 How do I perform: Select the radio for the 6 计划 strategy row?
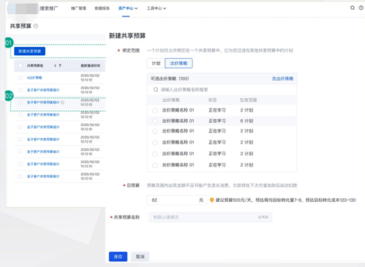(155, 121)
